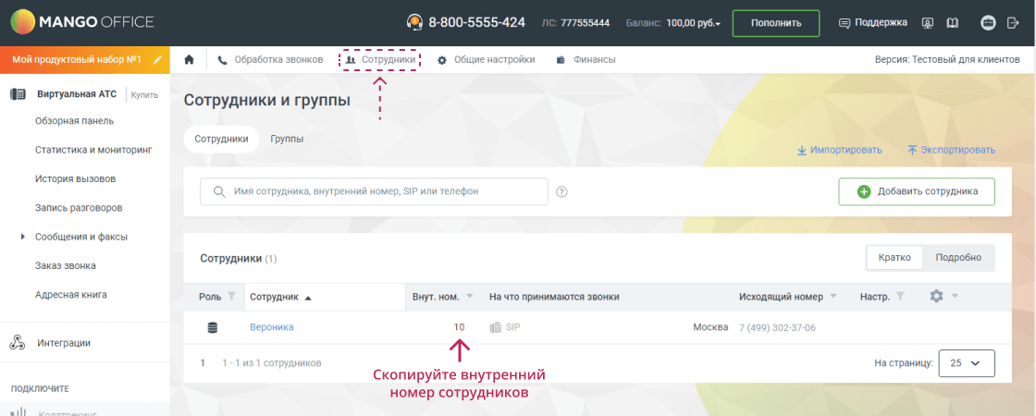The image size is (1036, 416).
Task: Click the briefcase icon in header
Action: click(988, 23)
